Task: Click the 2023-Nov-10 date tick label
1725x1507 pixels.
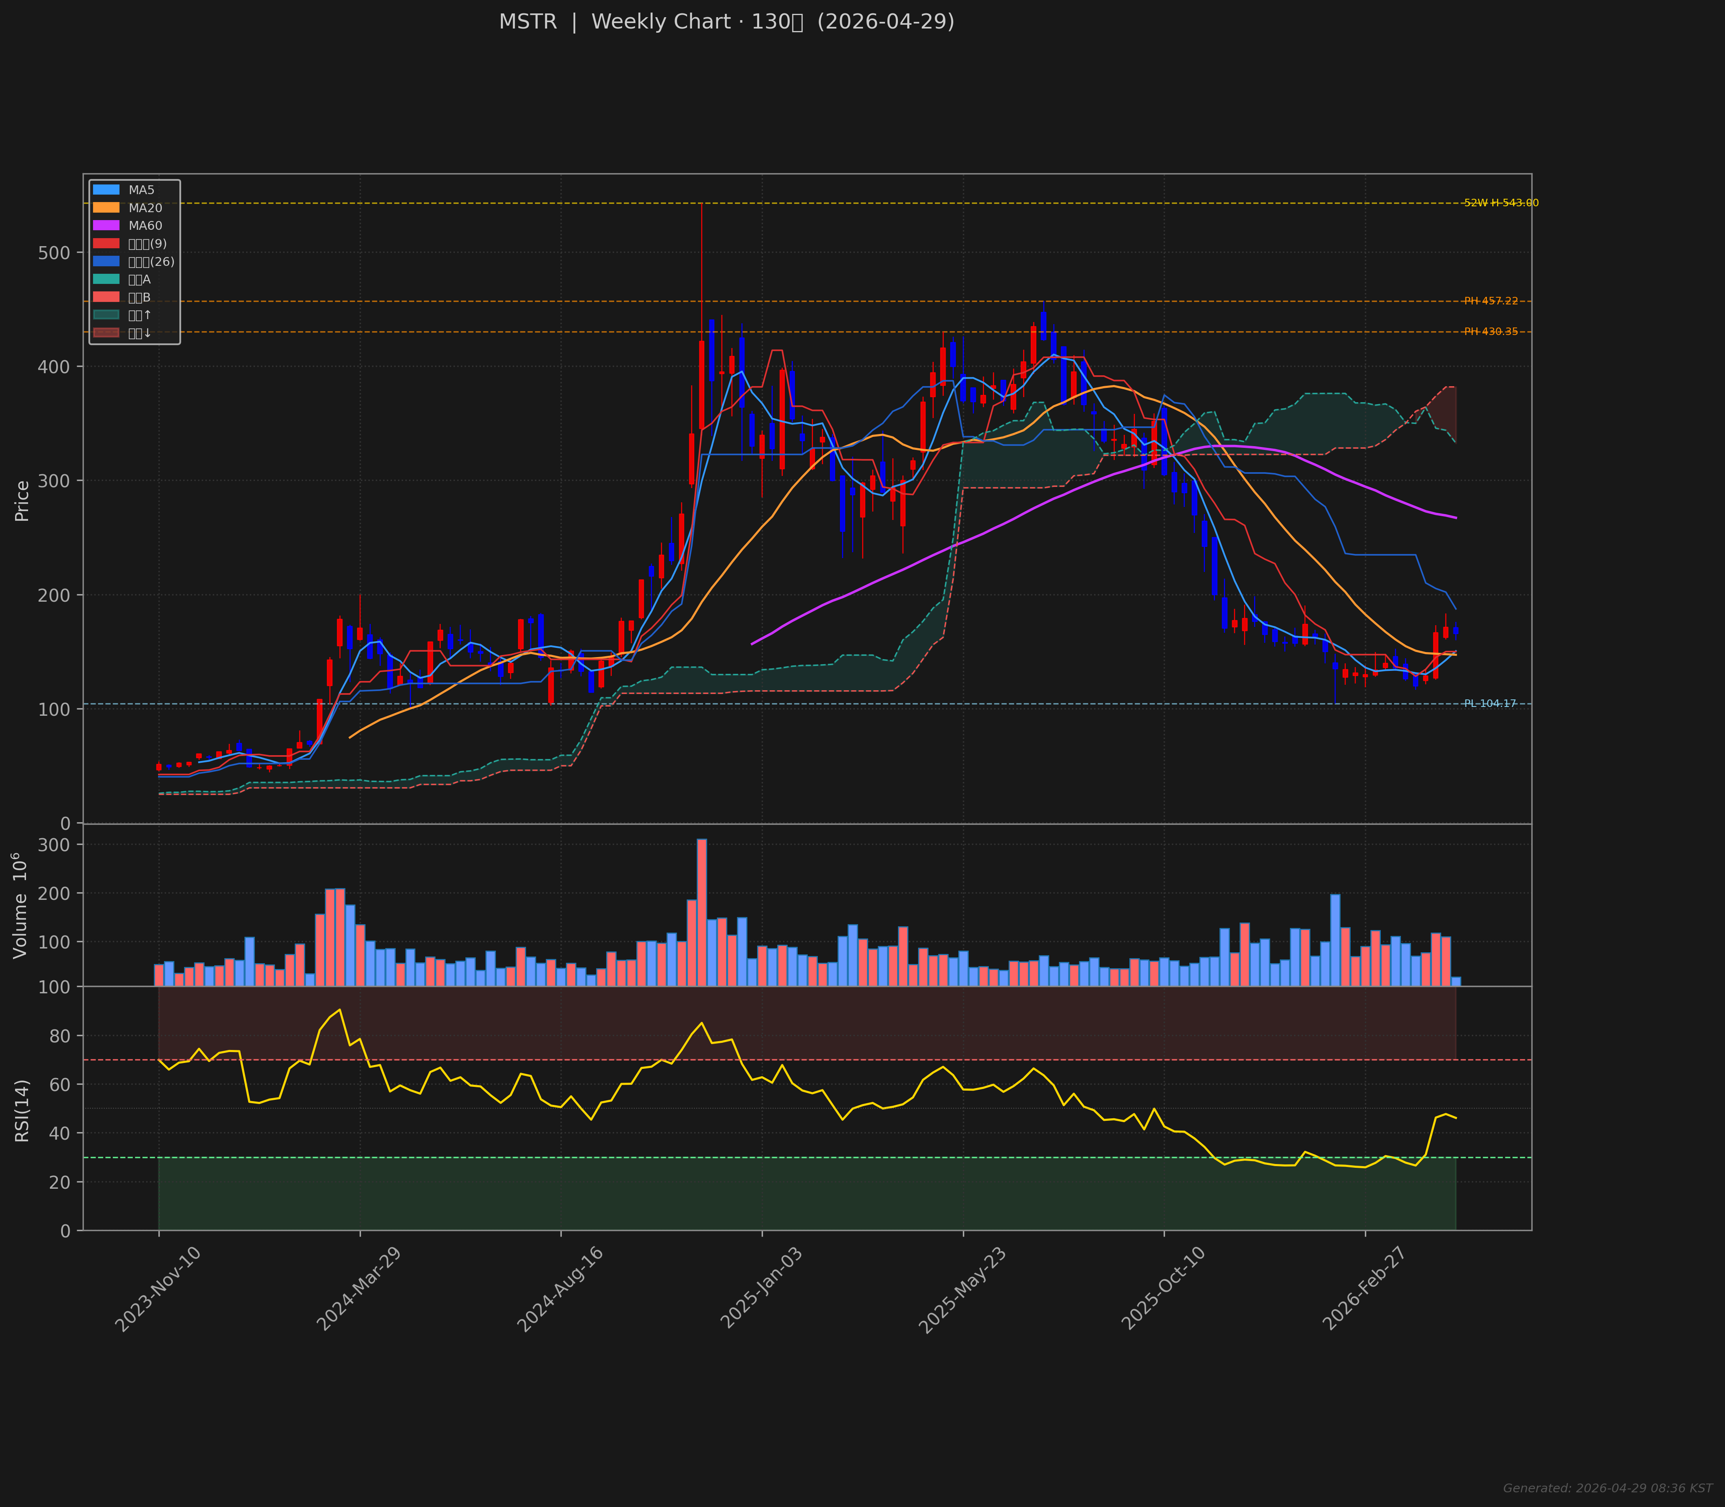Action: click(x=158, y=1289)
